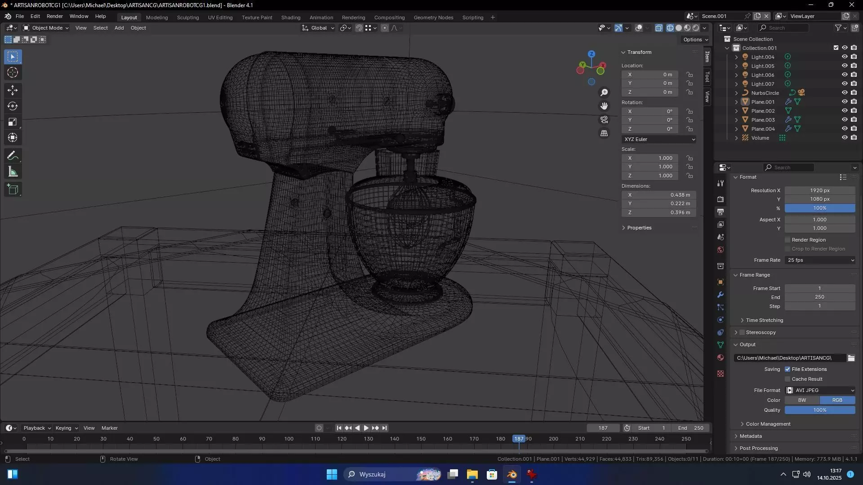Open Modifiers wrench properties tab

(x=721, y=295)
